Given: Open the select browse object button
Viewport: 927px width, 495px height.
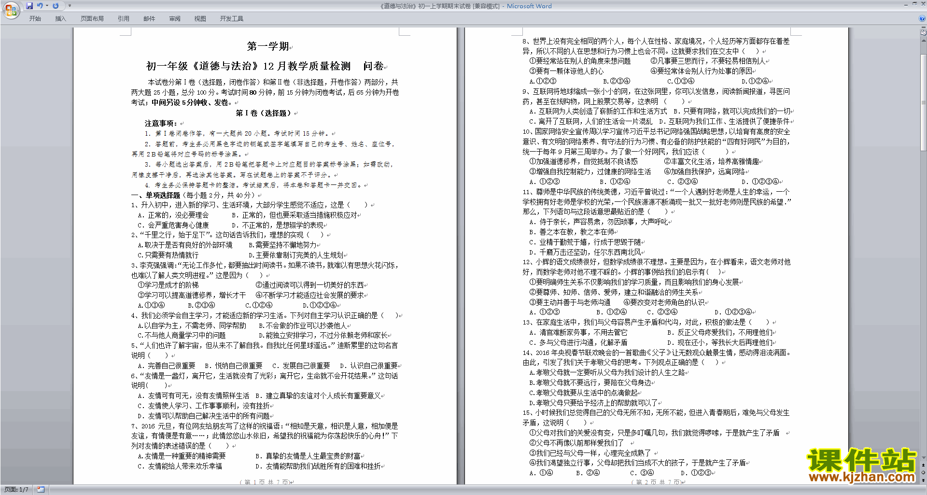Looking at the screenshot, I should click(x=924, y=473).
